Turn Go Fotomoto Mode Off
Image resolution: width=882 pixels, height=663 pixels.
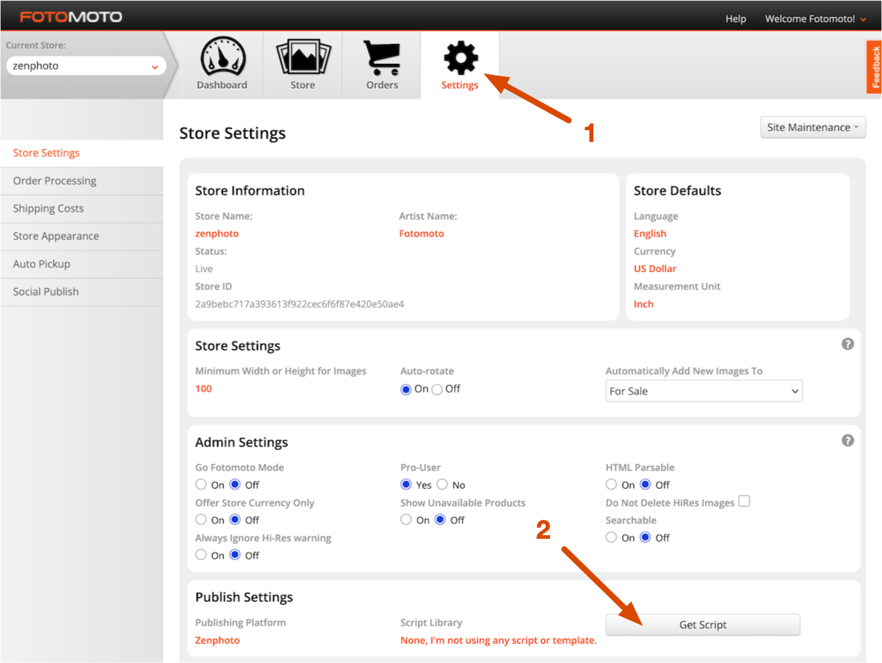pos(235,484)
